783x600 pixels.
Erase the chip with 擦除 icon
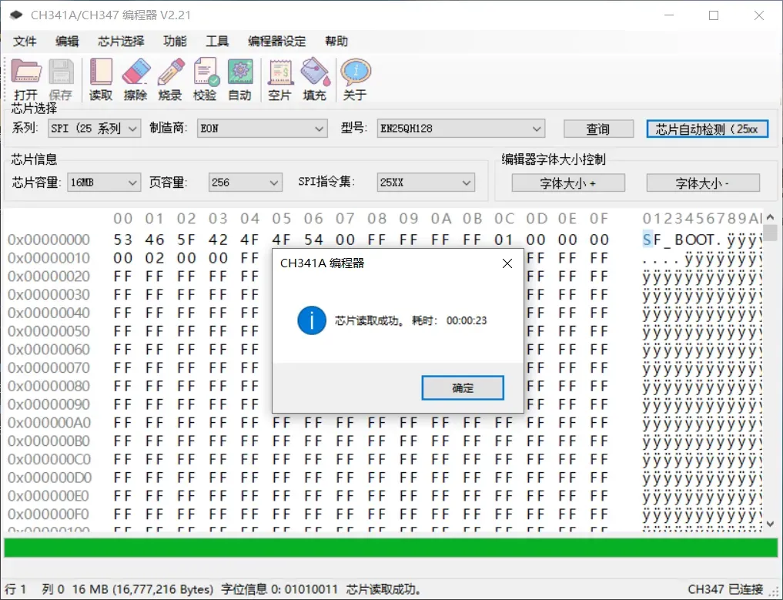(136, 79)
